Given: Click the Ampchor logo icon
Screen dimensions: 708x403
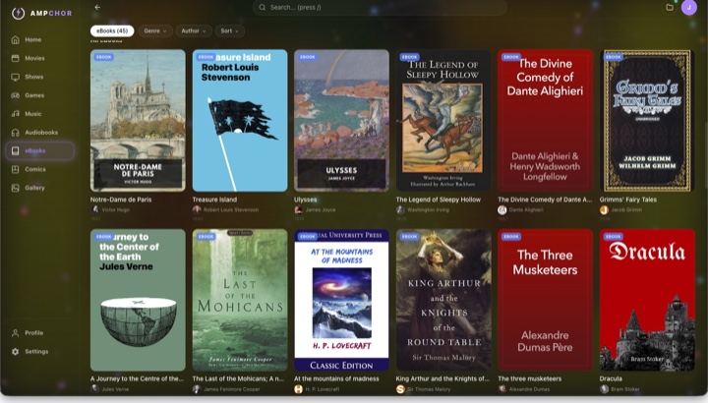Looking at the screenshot, I should tap(18, 13).
